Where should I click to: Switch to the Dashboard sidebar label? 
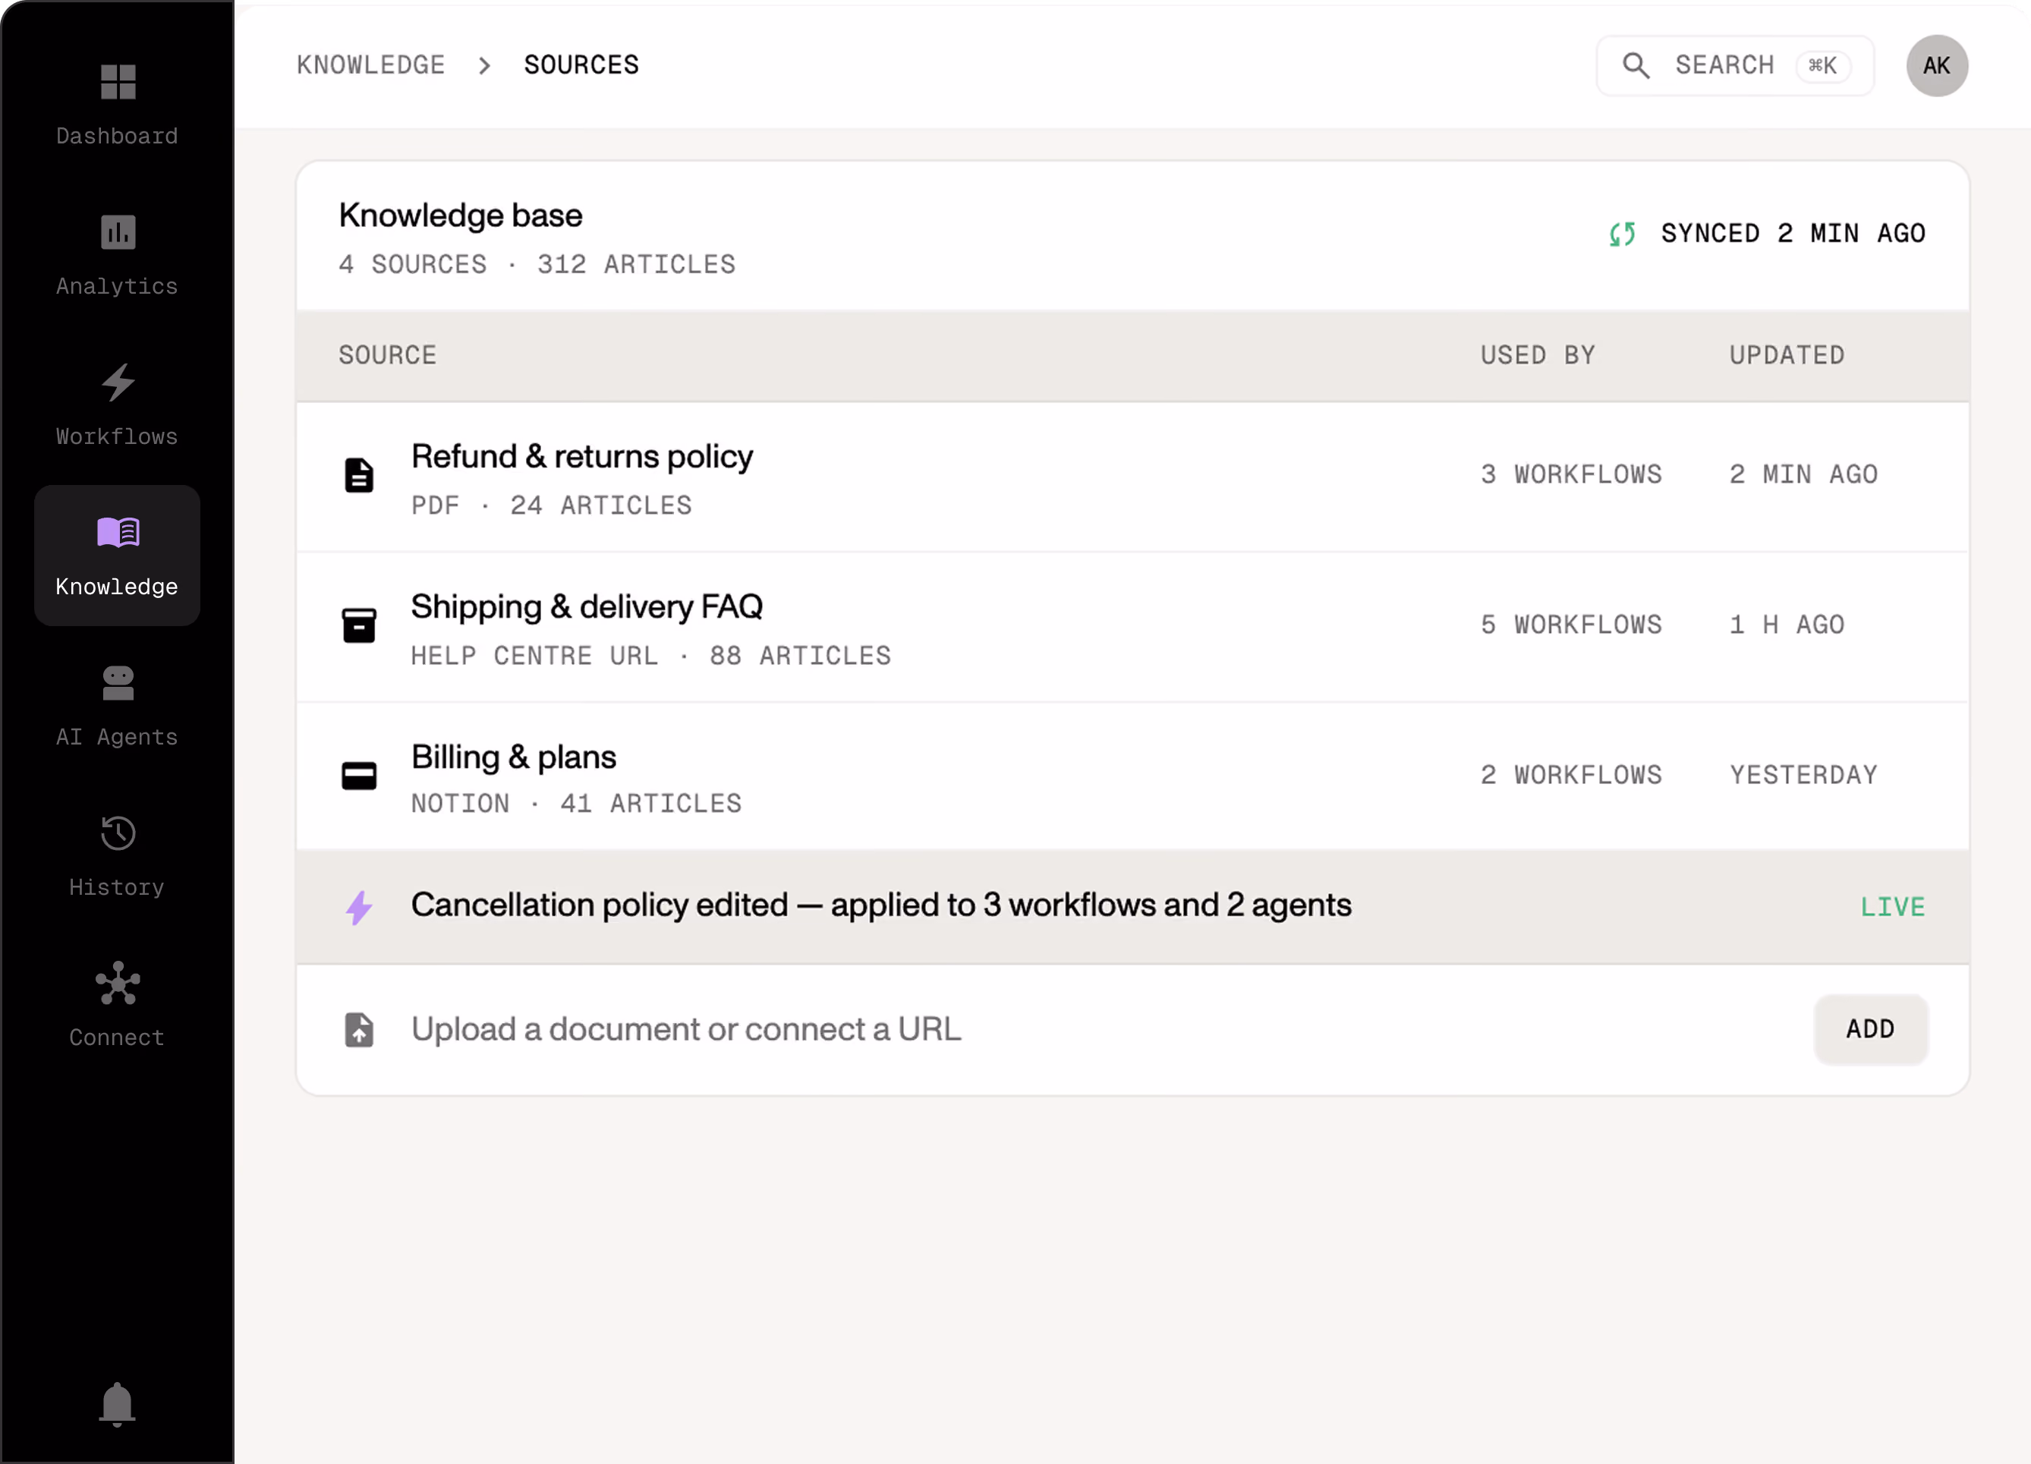(118, 136)
